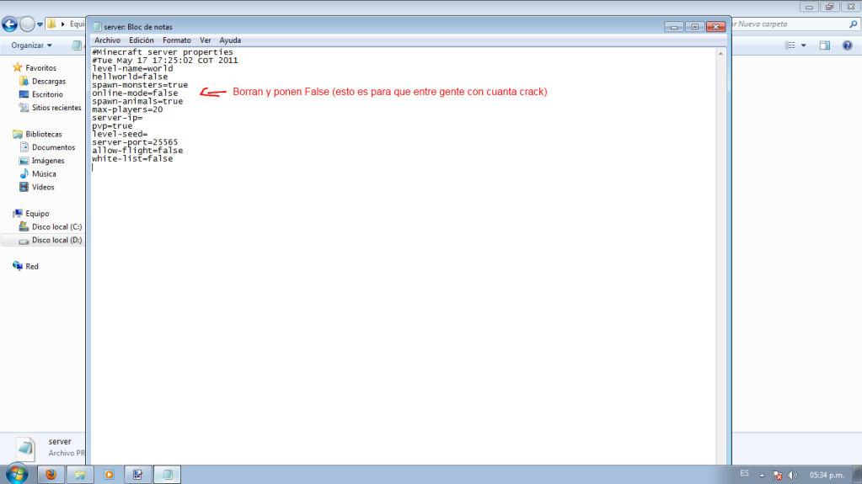This screenshot has width=862, height=484.
Task: Maximize the Notepad window
Action: coord(695,27)
